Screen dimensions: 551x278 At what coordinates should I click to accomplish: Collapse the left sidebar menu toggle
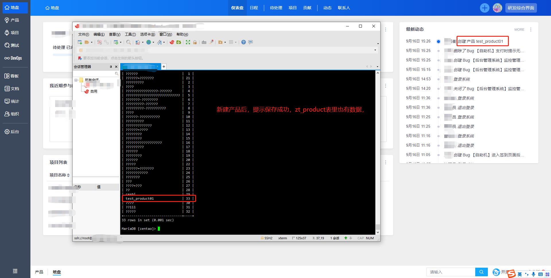[15, 271]
